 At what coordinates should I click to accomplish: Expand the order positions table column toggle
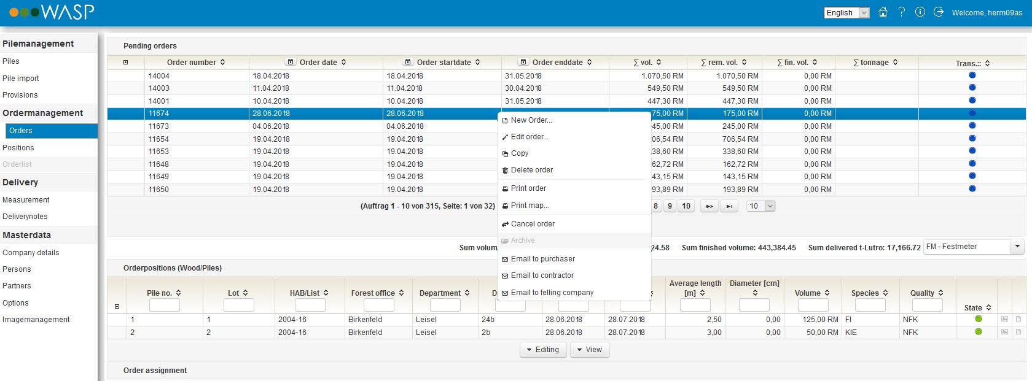[x=117, y=306]
